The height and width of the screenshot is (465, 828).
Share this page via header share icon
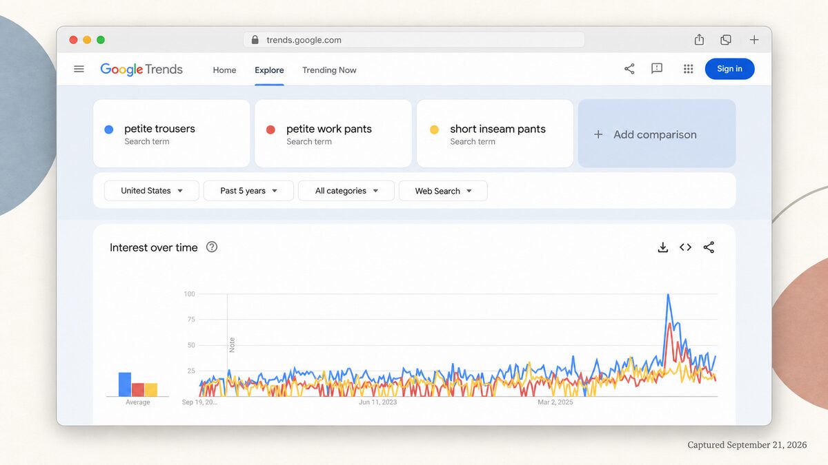click(629, 69)
